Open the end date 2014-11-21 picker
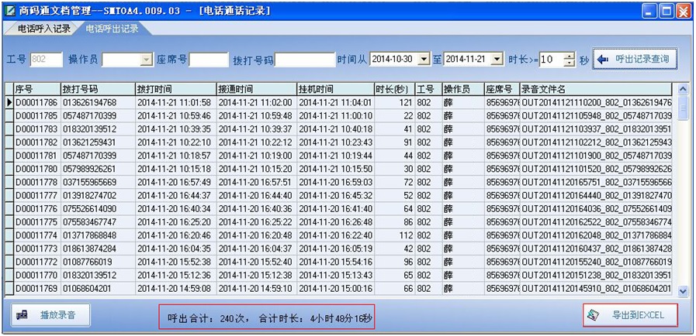 [497, 60]
